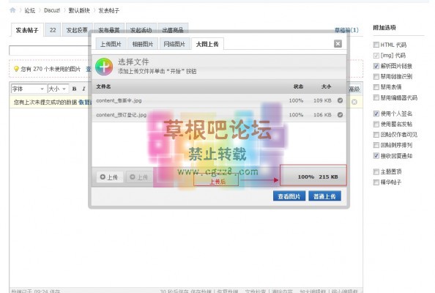Uncheck 解析图片链接 option
The width and height of the screenshot is (435, 293).
click(x=376, y=66)
